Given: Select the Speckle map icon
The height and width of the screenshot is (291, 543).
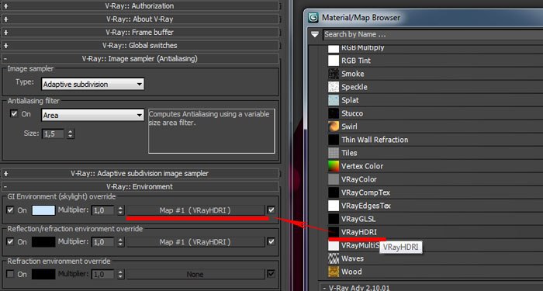Looking at the screenshot, I should tap(333, 87).
